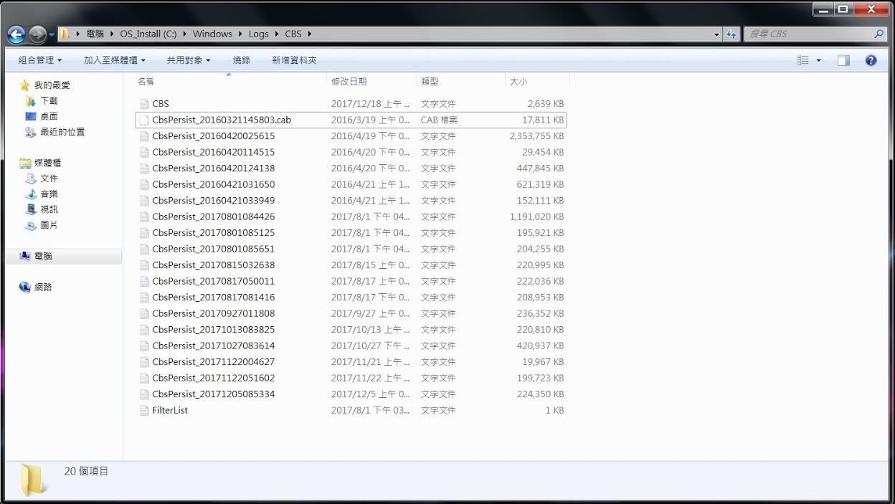Click the Back navigation arrow
Image resolution: width=895 pixels, height=504 pixels.
point(15,34)
